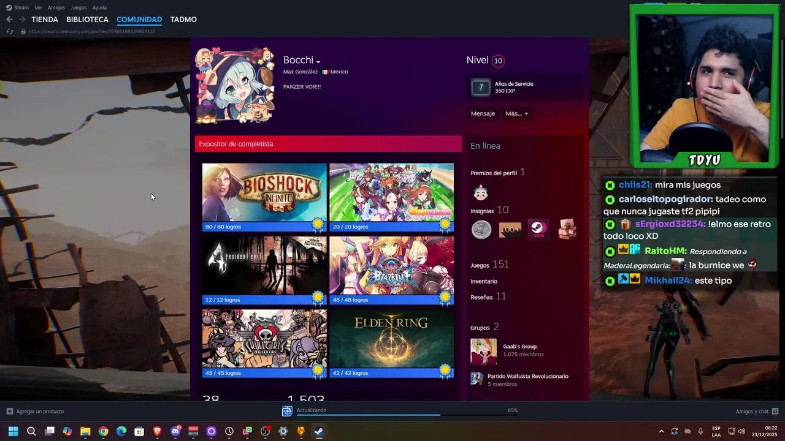Click the level 10 badge circle
785x441 pixels.
[x=498, y=61]
